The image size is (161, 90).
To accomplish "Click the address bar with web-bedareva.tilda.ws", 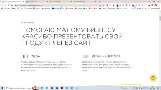I will [60, 5].
